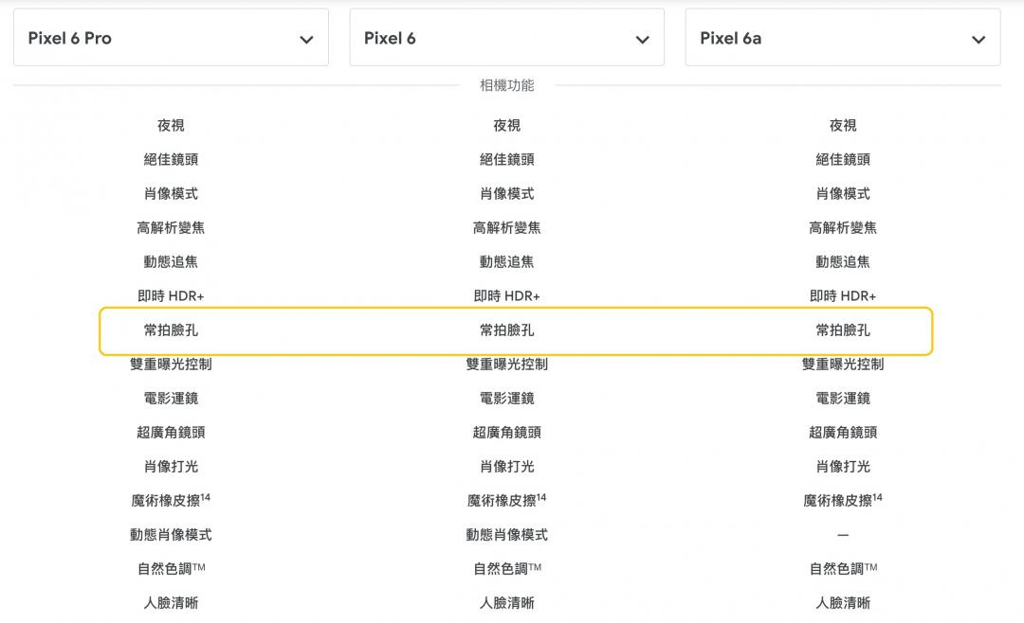Image resolution: width=1024 pixels, height=623 pixels.
Task: Select 動態追焦 in the Pixel 6 column
Action: point(506,261)
